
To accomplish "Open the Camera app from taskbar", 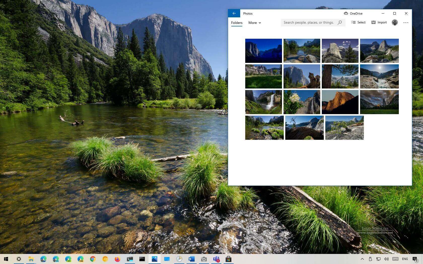I will click(x=204, y=259).
